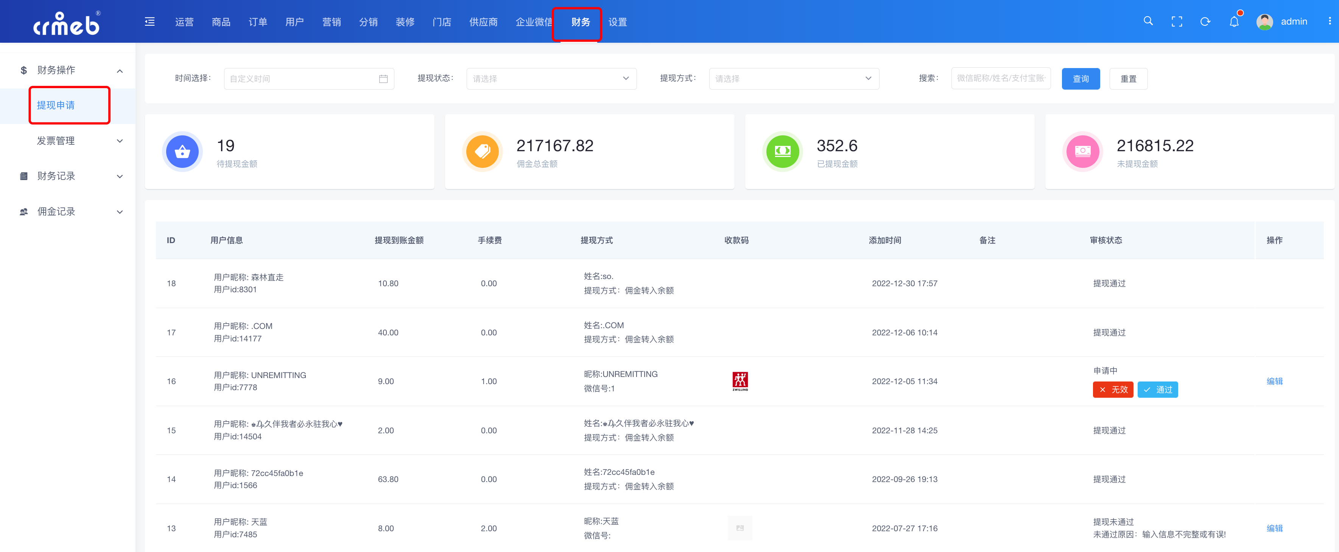Go to the 营销 top menu
This screenshot has height=552, width=1339.
(x=332, y=22)
